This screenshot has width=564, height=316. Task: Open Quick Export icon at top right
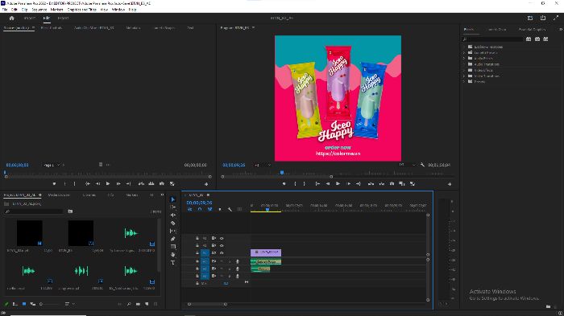tap(543, 18)
